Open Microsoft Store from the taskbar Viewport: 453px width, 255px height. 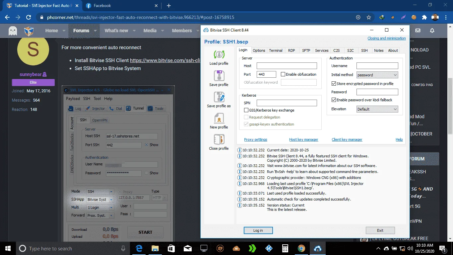171,248
